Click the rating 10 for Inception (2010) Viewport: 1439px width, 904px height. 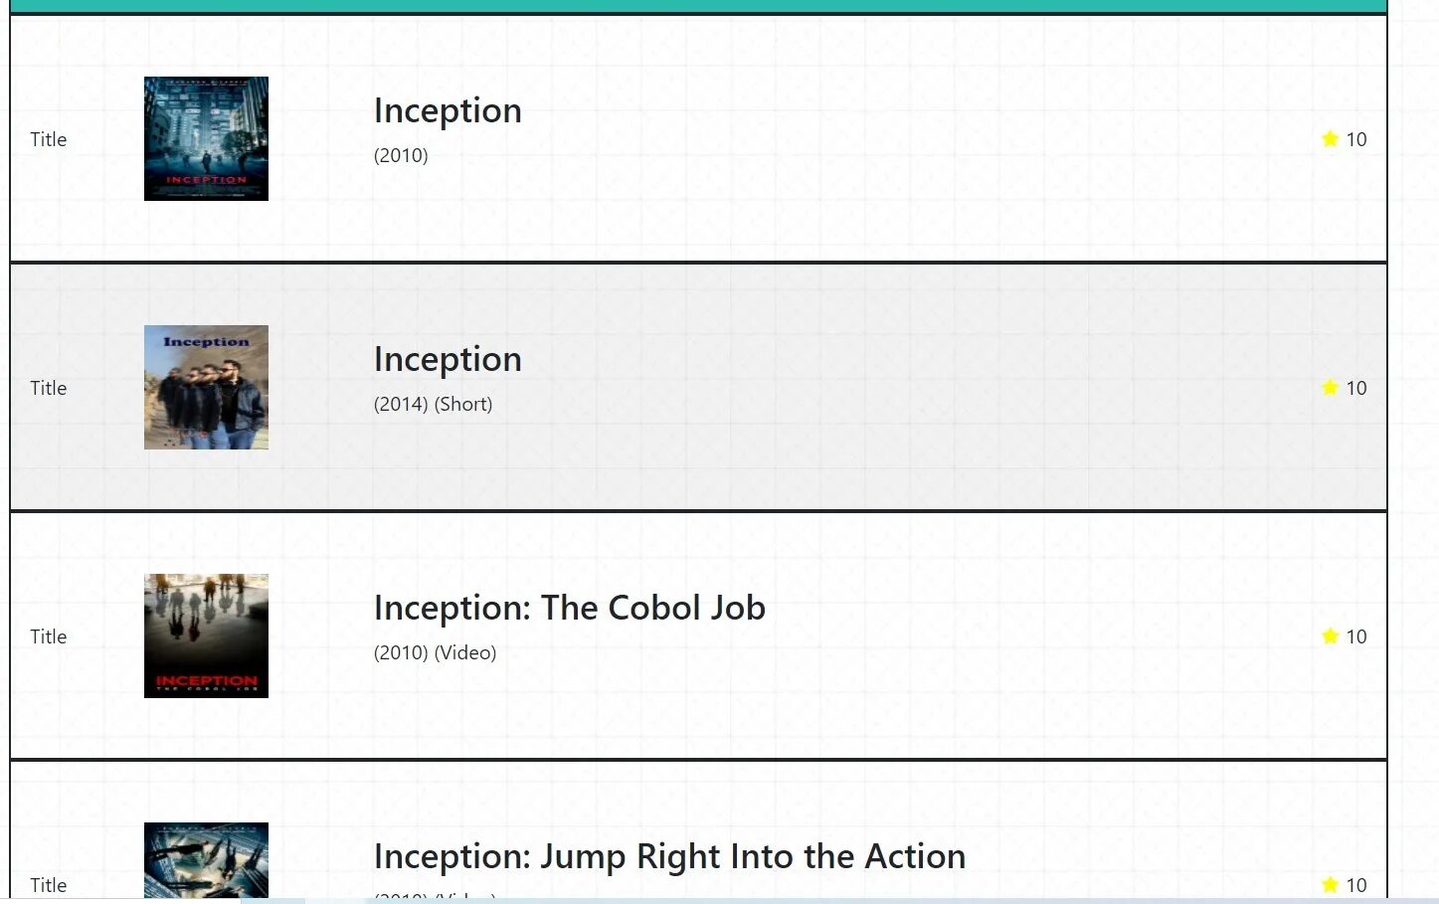coord(1356,139)
